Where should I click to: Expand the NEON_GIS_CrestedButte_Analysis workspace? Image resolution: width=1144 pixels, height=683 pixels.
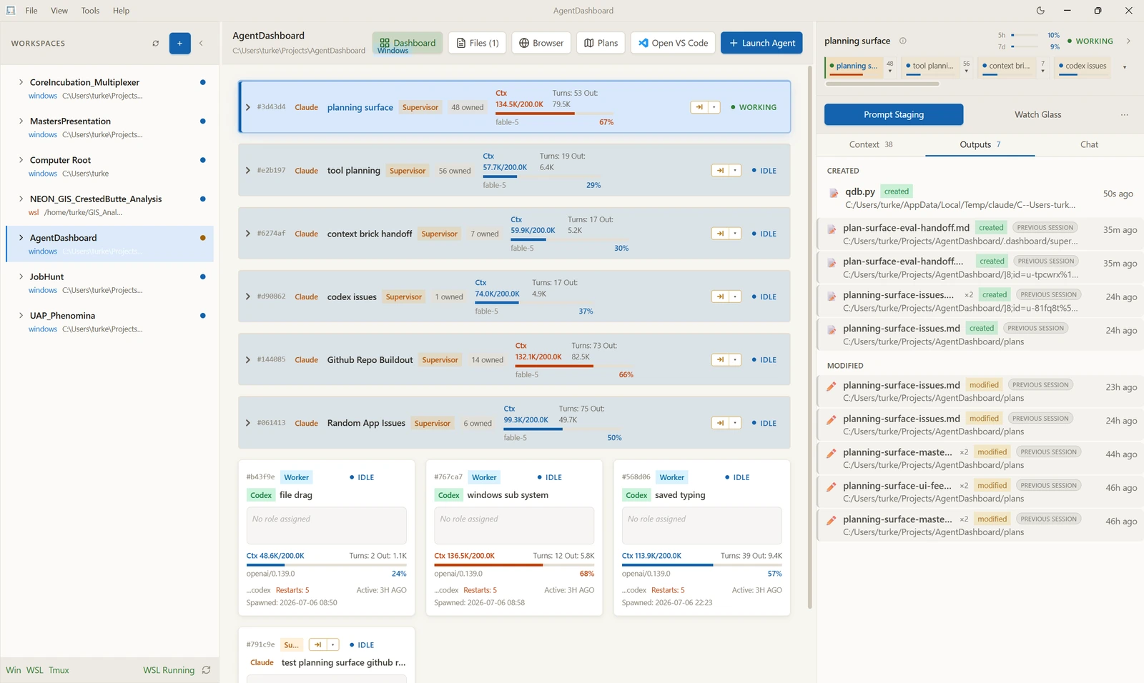pos(21,199)
